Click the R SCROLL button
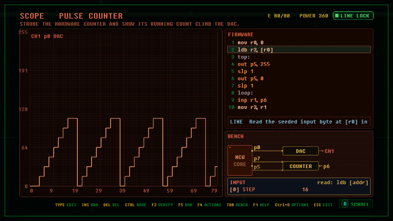 click(356, 204)
